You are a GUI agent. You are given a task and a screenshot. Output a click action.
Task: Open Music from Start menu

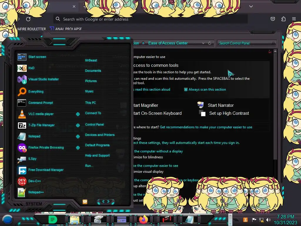click(89, 92)
